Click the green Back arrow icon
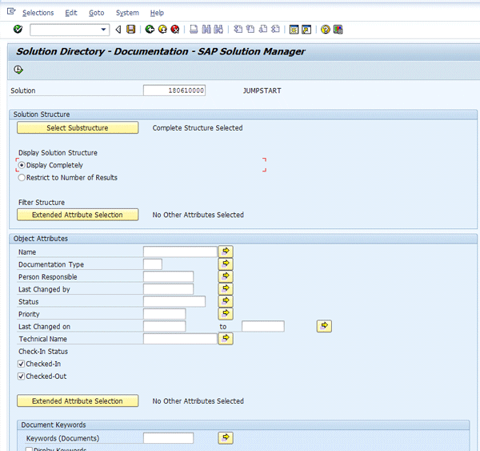Image resolution: width=480 pixels, height=451 pixels. (150, 30)
